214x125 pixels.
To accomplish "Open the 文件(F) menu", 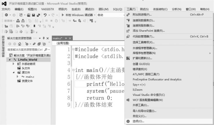I will coord(6,9).
